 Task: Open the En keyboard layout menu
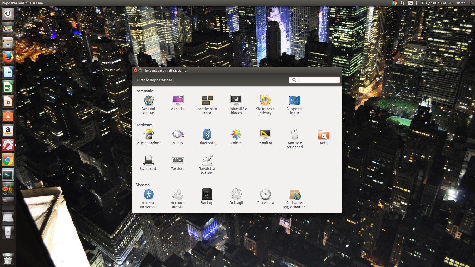tap(410, 3)
